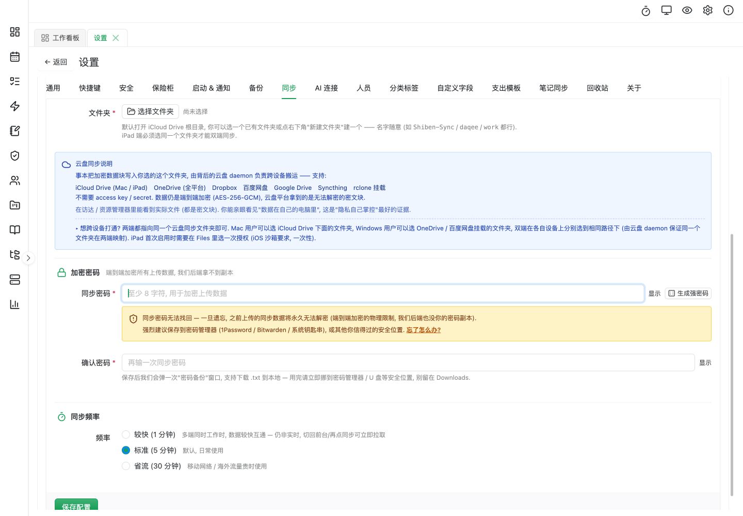Close the 设置 tab

(x=116, y=38)
